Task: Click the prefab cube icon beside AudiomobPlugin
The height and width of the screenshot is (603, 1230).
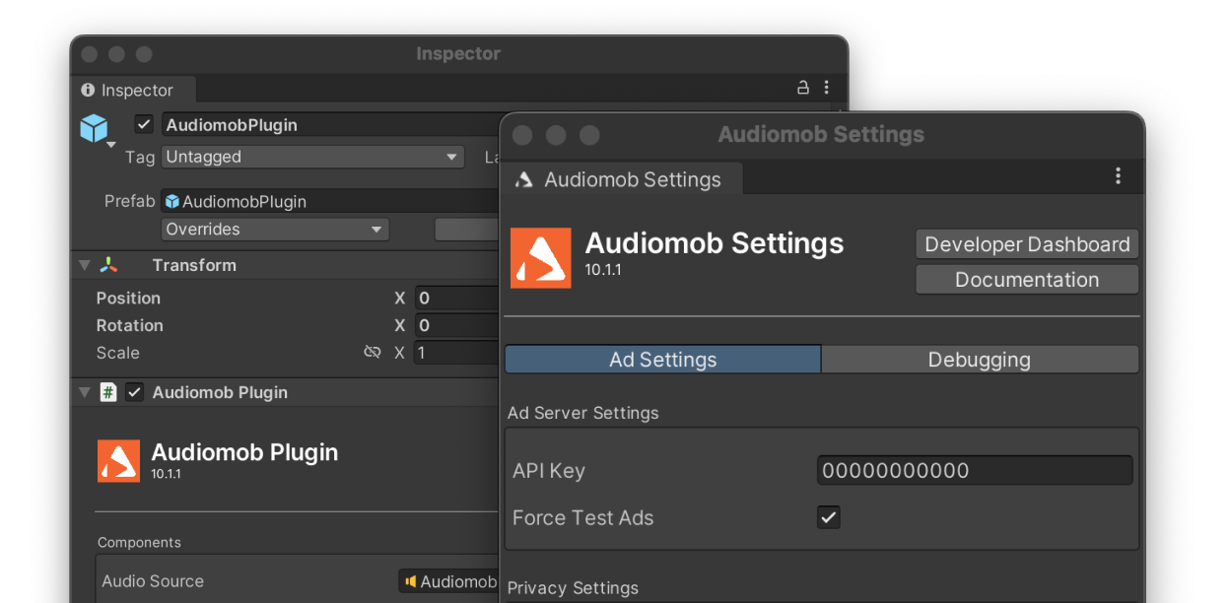Action: [172, 201]
